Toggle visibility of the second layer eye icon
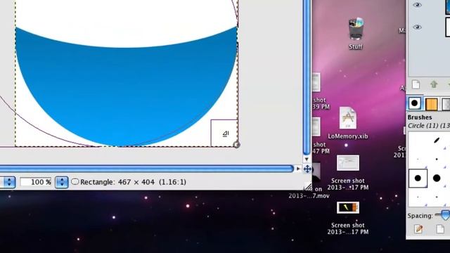 [x=417, y=27]
